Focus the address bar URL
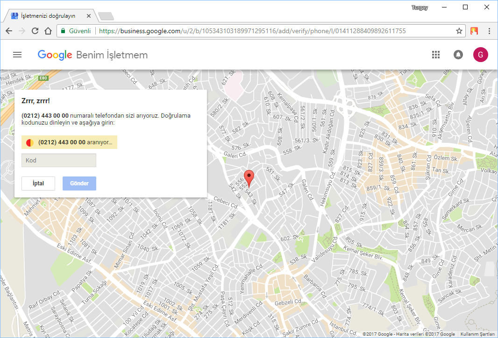 pos(252,31)
